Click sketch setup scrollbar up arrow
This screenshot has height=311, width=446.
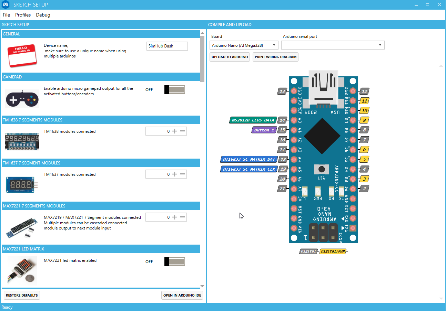202,33
